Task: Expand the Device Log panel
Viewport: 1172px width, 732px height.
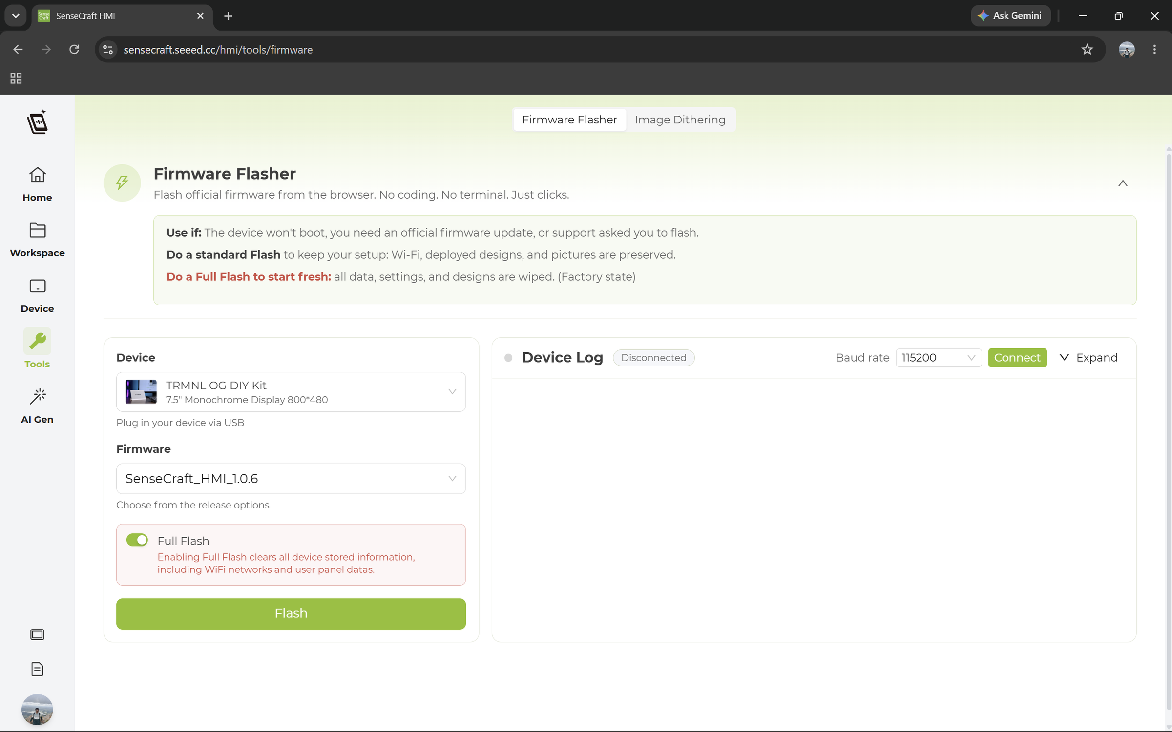Action: [x=1089, y=358]
